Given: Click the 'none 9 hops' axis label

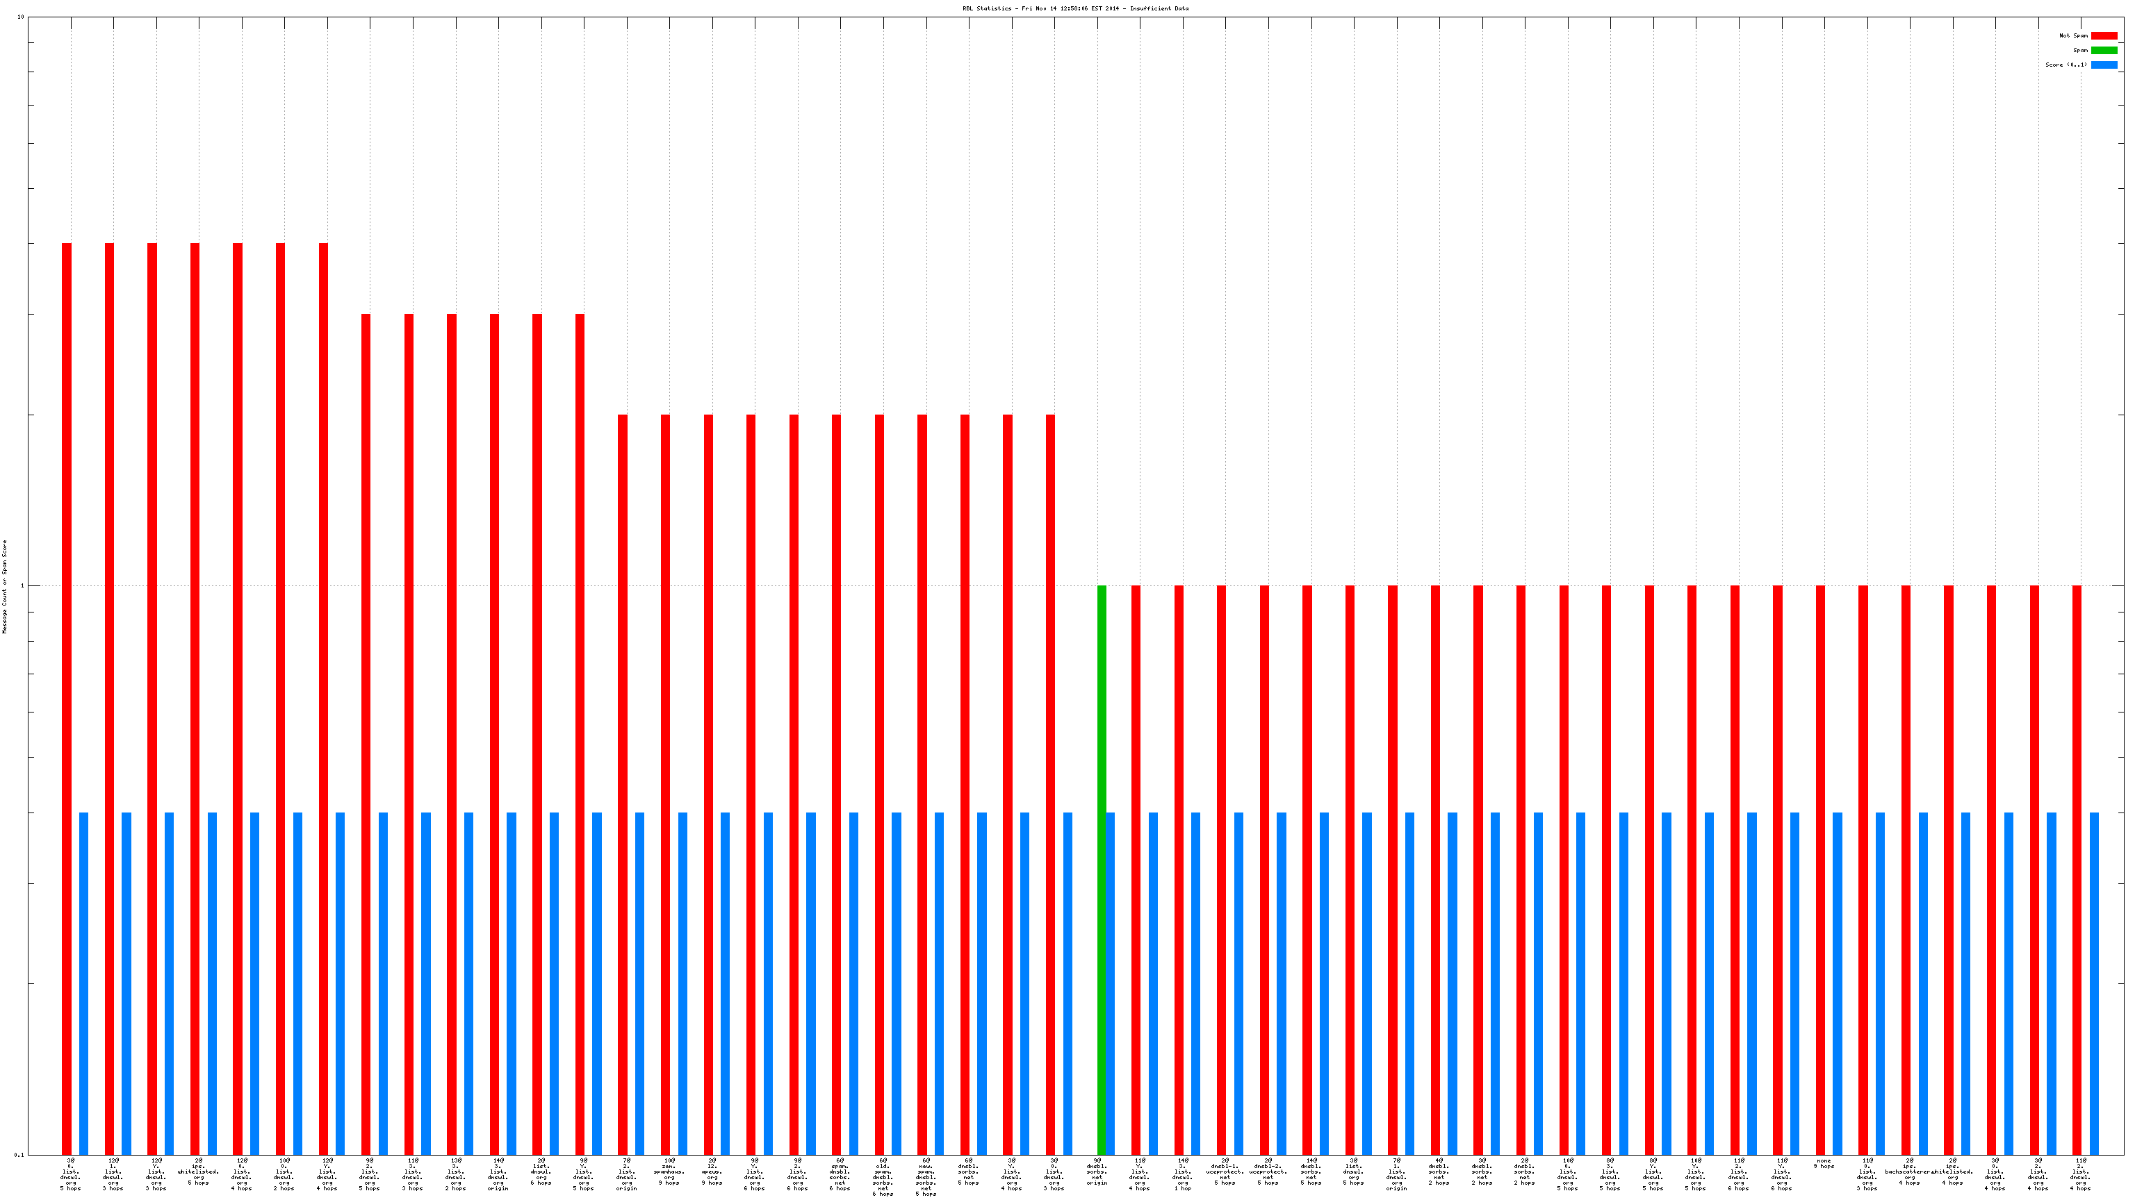Looking at the screenshot, I should pos(1824,1164).
